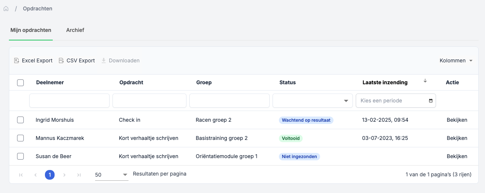Screen dimensions: 485x193
Task: Go to the next page arrow
Action: click(64, 175)
